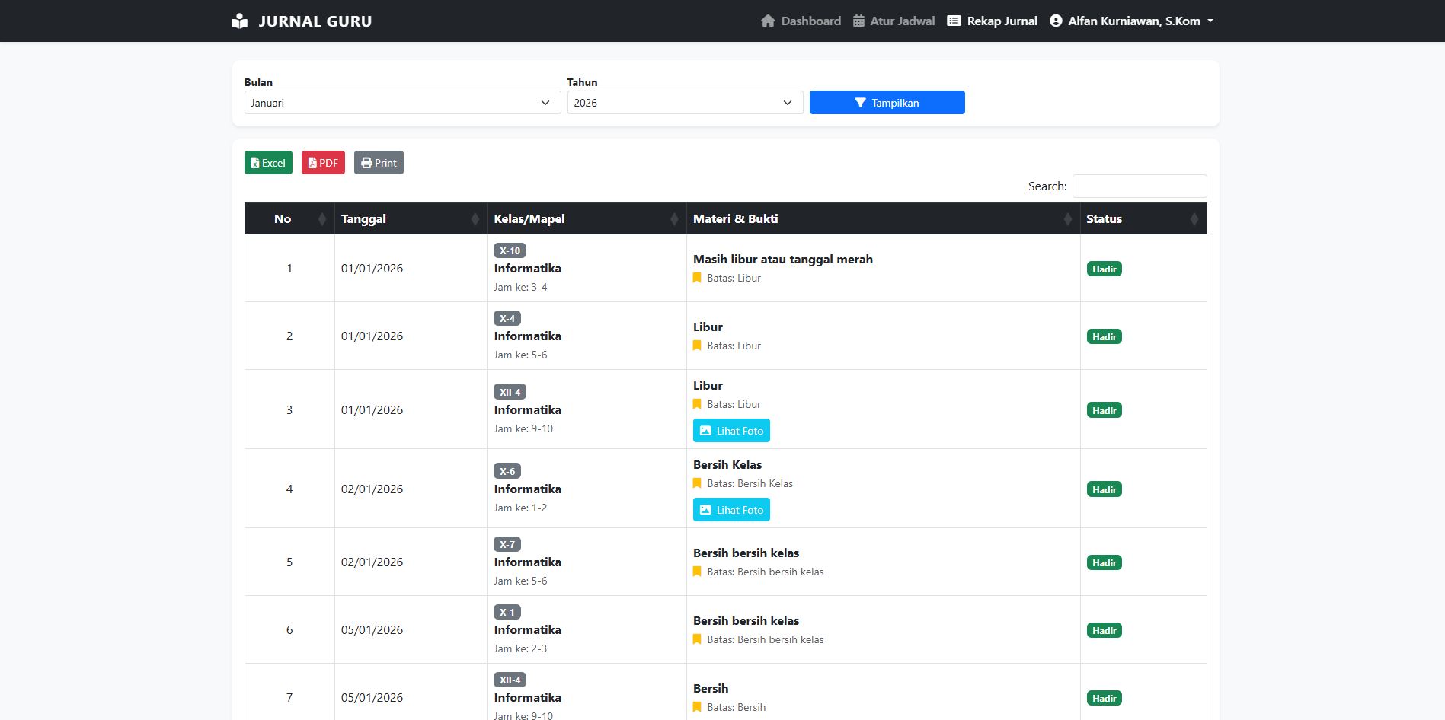The height and width of the screenshot is (720, 1445).
Task: Go to Atur Jadwal page
Action: coord(894,21)
